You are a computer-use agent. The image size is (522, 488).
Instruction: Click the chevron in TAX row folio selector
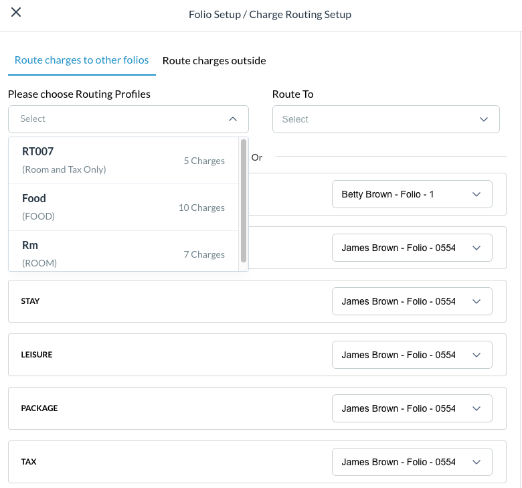click(476, 462)
